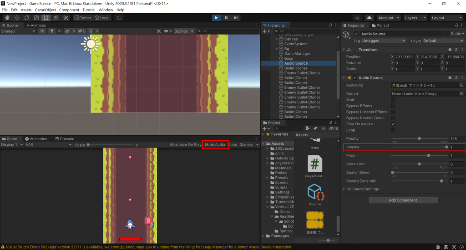Select the audio waveform asset thumbnail
Screen dimensions: 466x250
315,220
